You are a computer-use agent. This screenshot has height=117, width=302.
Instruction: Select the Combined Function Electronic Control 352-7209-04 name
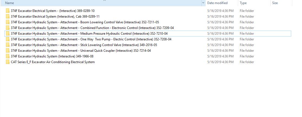(92, 28)
